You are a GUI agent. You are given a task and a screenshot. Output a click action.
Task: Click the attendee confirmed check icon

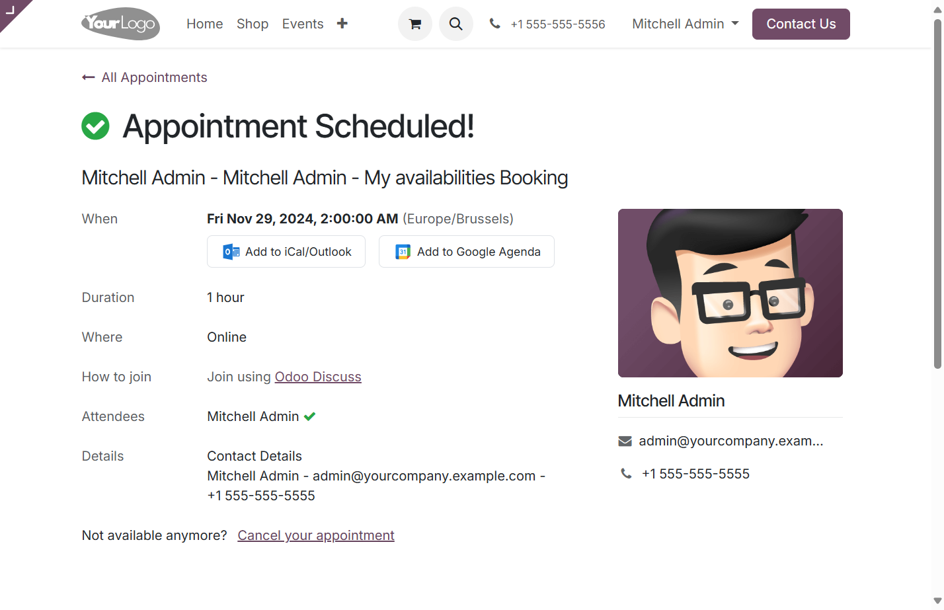310,416
